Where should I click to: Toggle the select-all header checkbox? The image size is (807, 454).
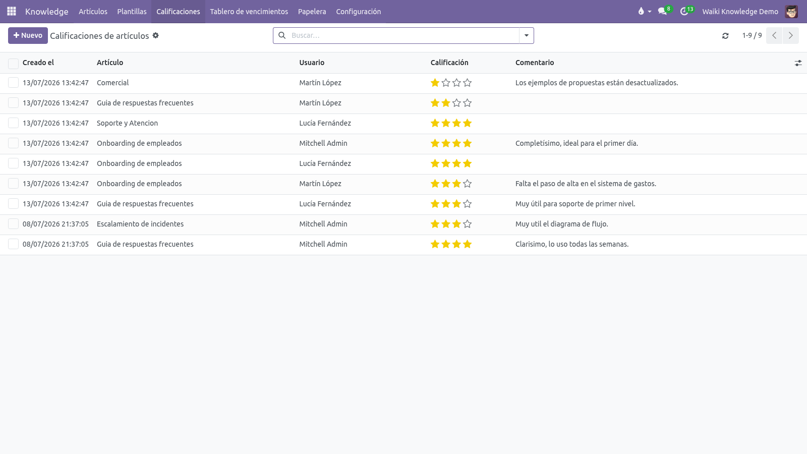click(x=14, y=63)
